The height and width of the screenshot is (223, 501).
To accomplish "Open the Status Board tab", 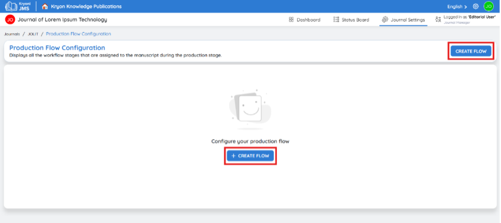I will click(x=351, y=20).
